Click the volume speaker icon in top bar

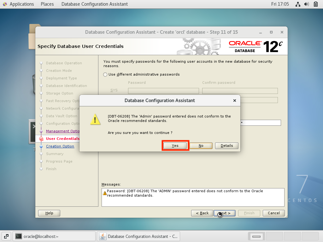(x=307, y=4)
